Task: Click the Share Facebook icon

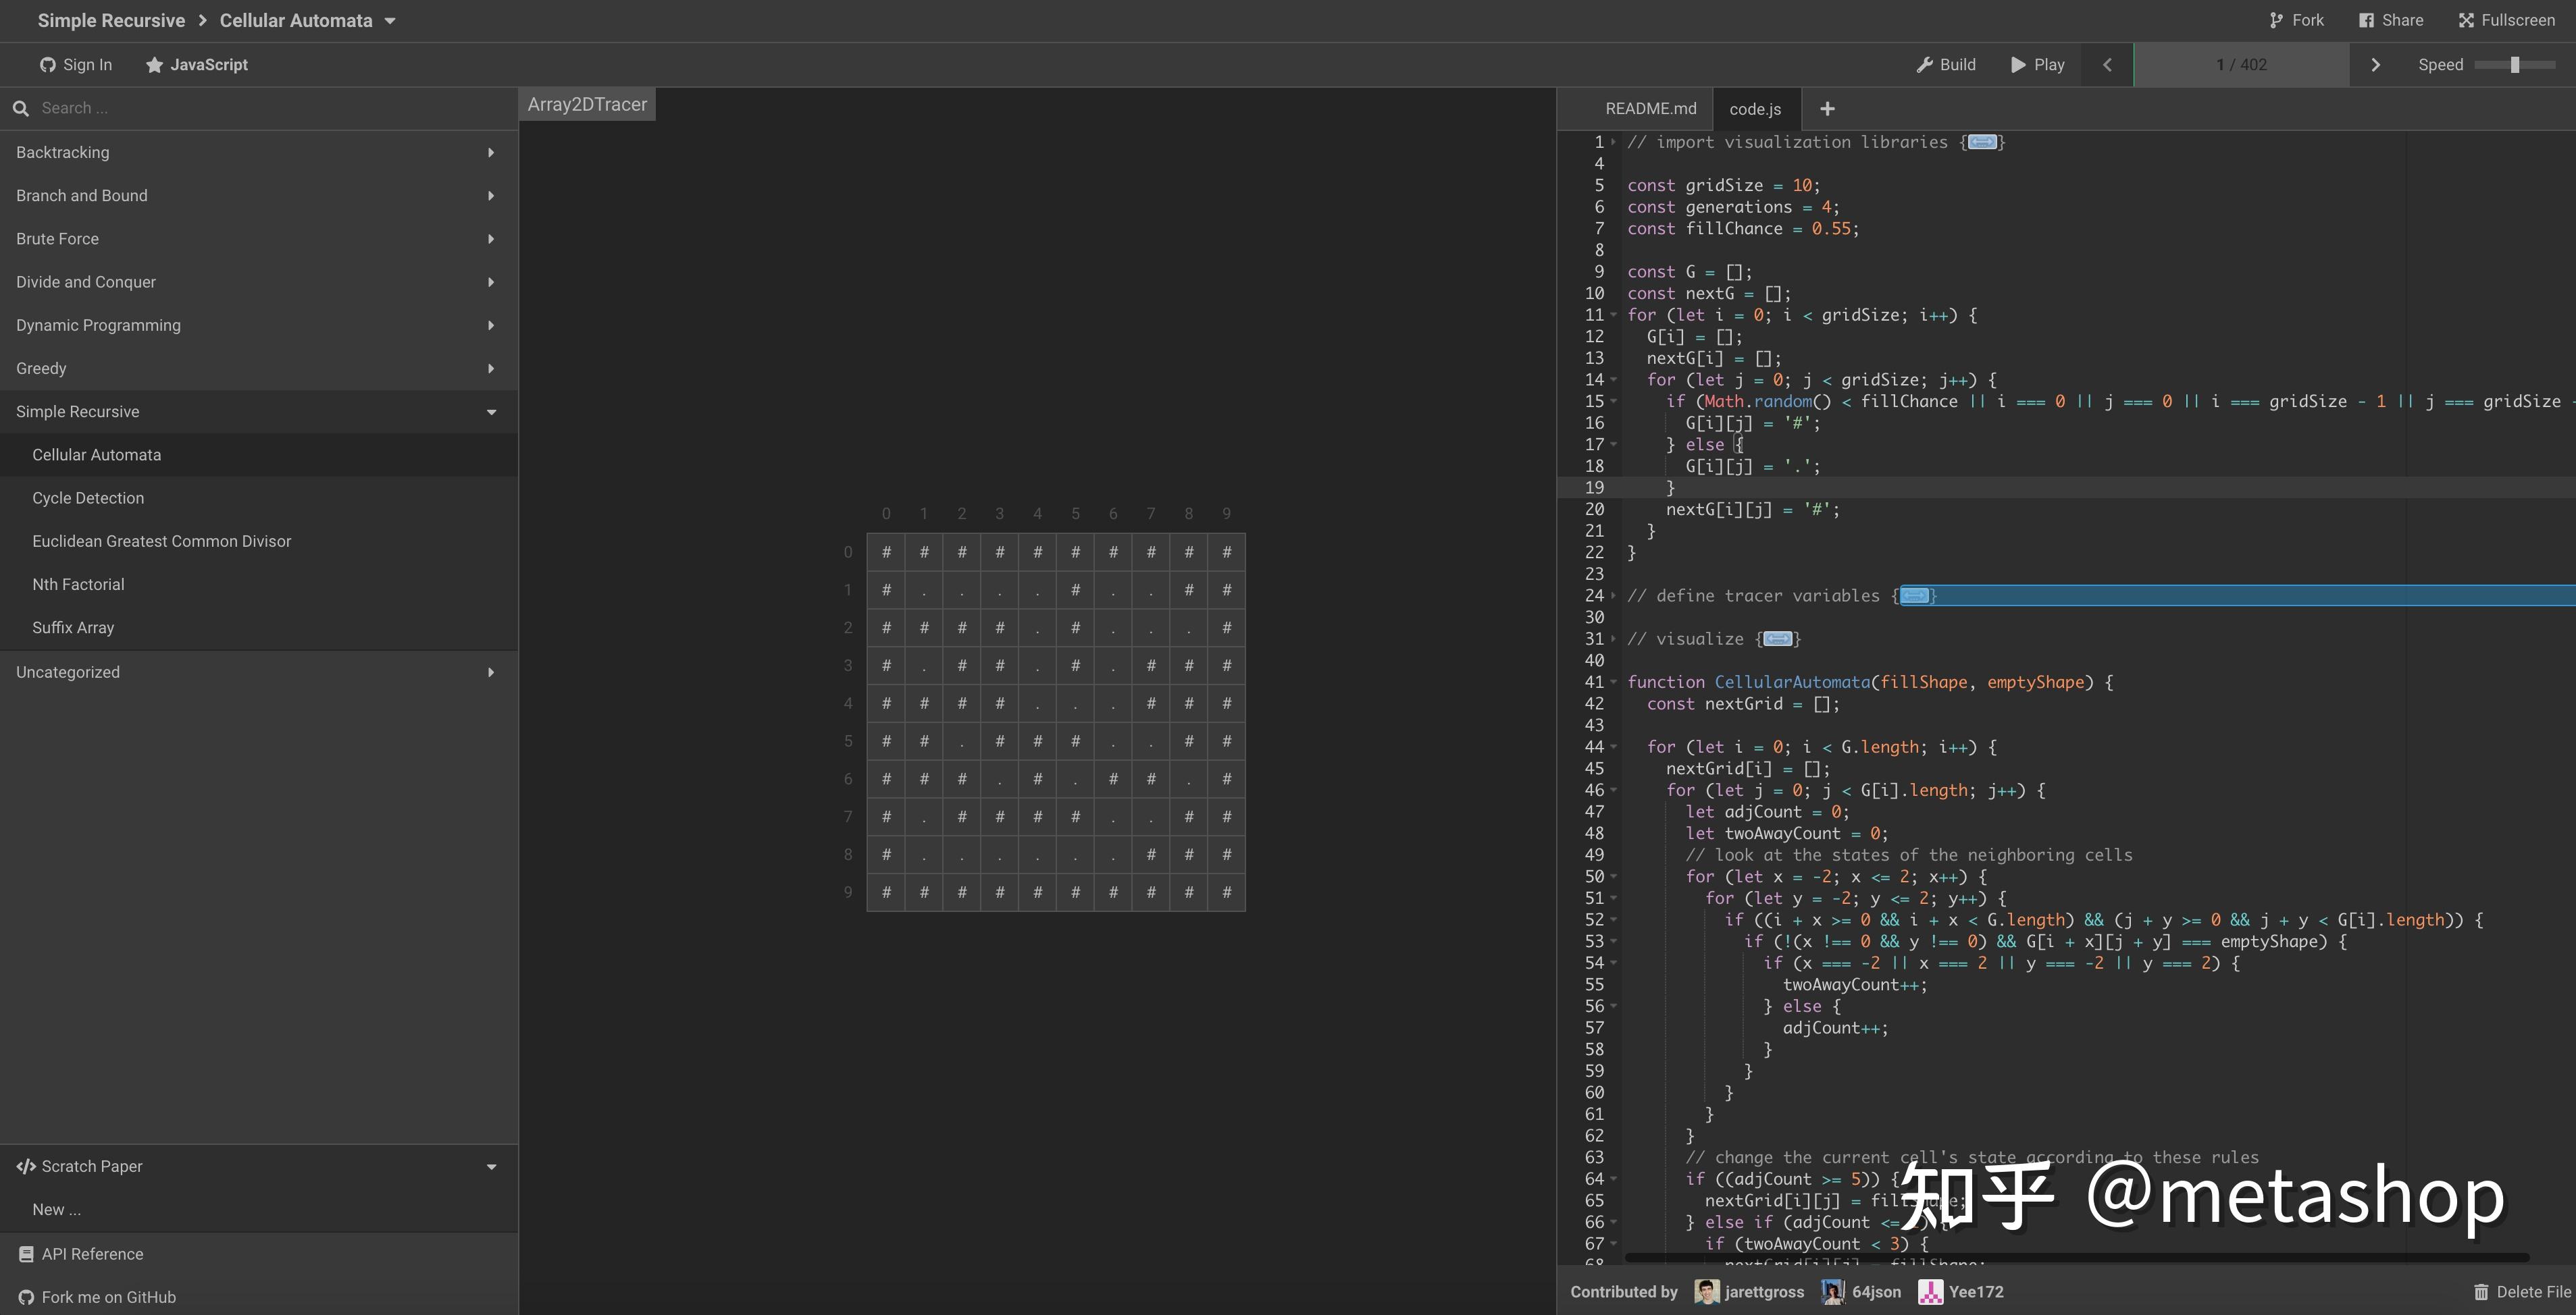Action: coord(2366,20)
